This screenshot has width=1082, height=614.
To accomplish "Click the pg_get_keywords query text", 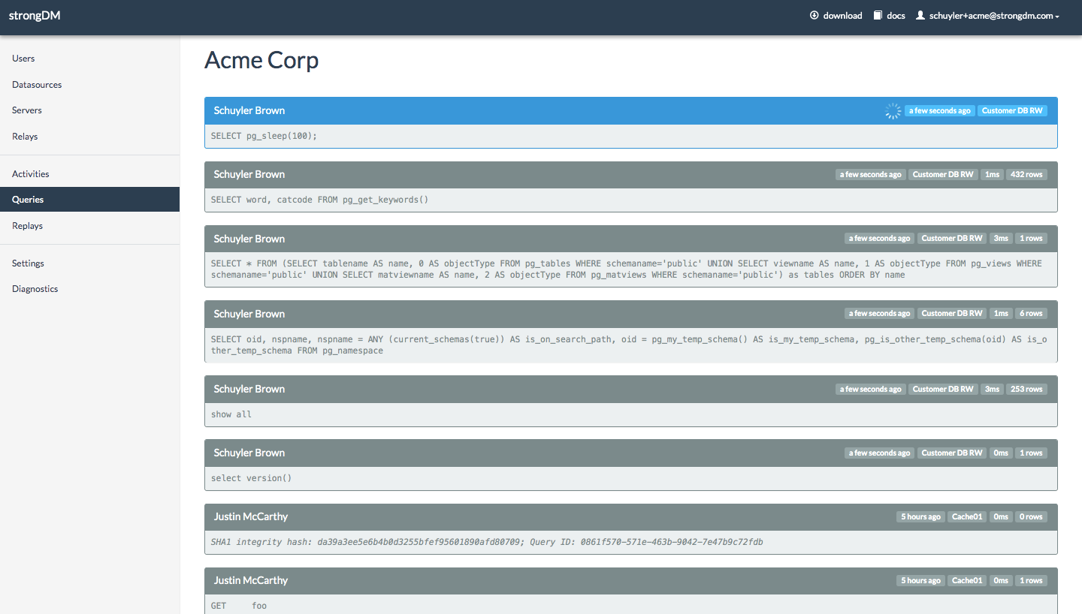I will [319, 200].
